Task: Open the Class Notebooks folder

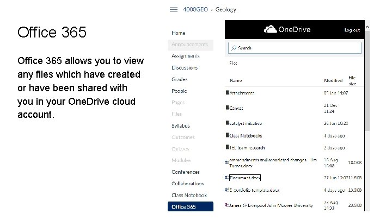Action: [x=246, y=136]
